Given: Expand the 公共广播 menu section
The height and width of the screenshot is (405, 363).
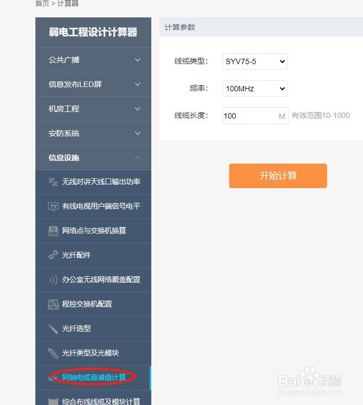Looking at the screenshot, I should click(x=93, y=60).
